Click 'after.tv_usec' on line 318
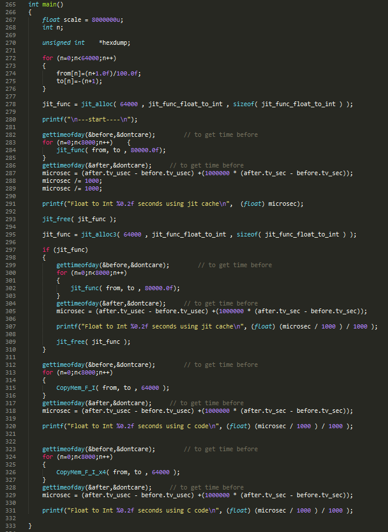This screenshot has width=388, height=532. pos(108,411)
